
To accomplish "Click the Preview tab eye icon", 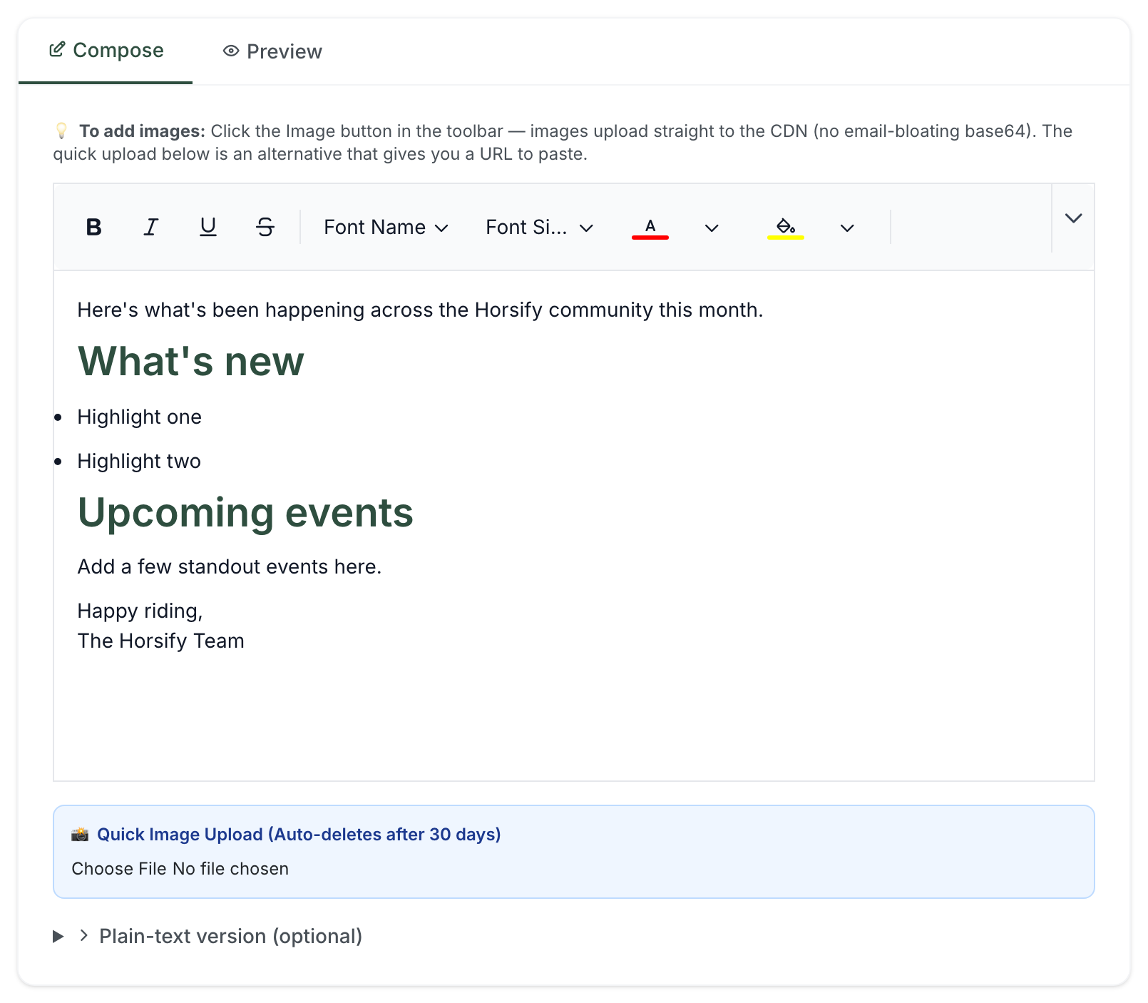I will tap(230, 51).
